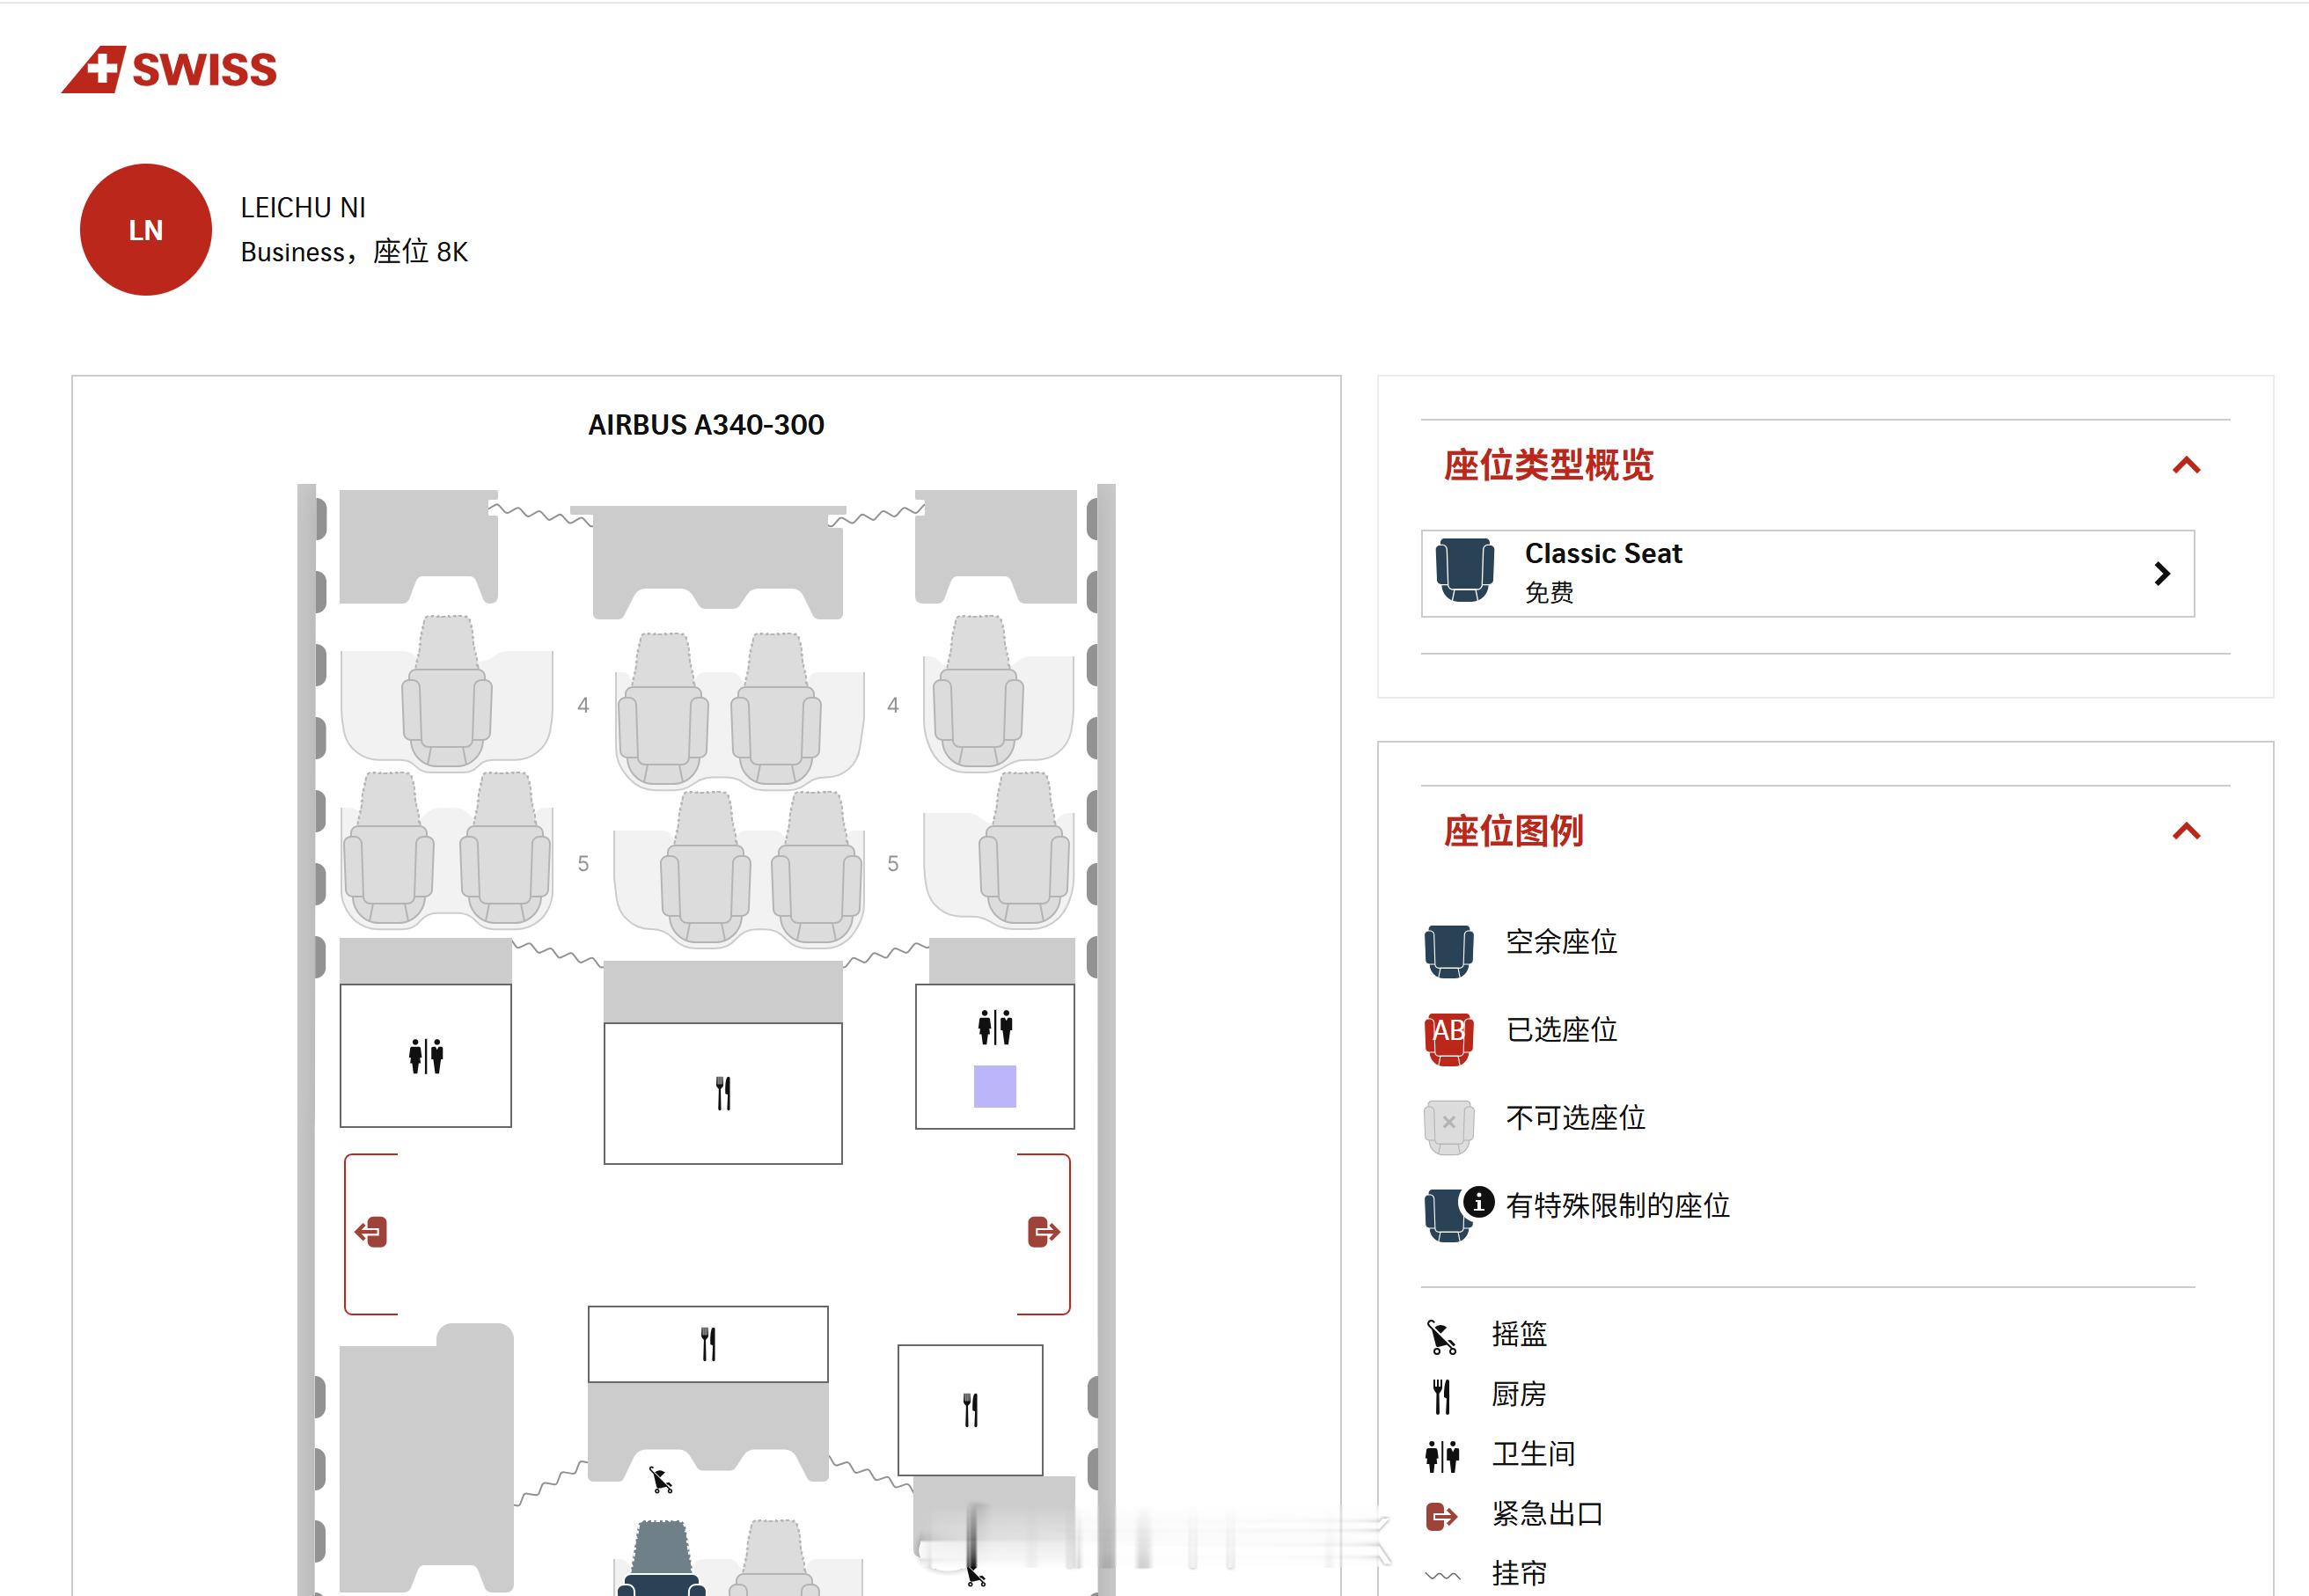Click the 紧急出口 legend icon

(x=1441, y=1516)
